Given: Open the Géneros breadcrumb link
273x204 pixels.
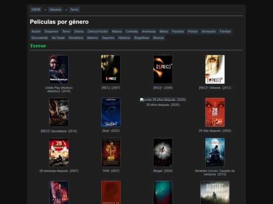Looking at the screenshot, I should [55, 10].
